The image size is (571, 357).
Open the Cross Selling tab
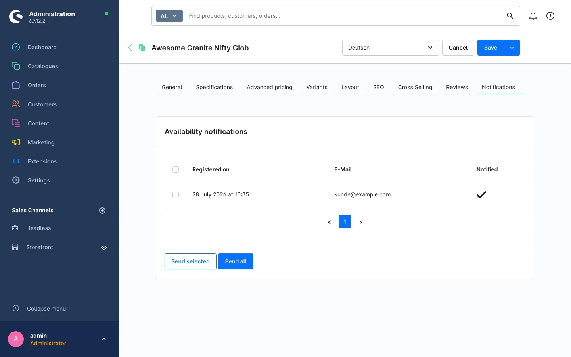415,87
